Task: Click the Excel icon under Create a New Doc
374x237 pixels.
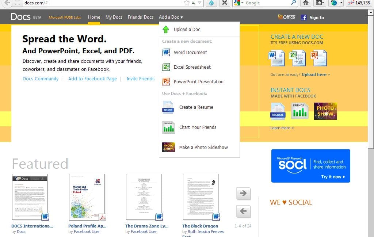Action: click(x=297, y=58)
